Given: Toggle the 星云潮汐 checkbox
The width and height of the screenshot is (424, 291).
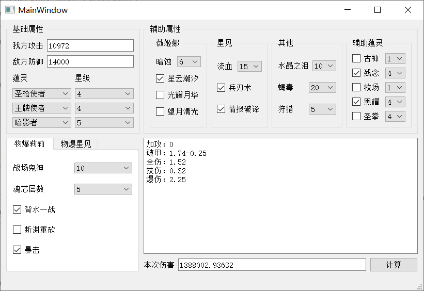Looking at the screenshot, I should coord(160,79).
